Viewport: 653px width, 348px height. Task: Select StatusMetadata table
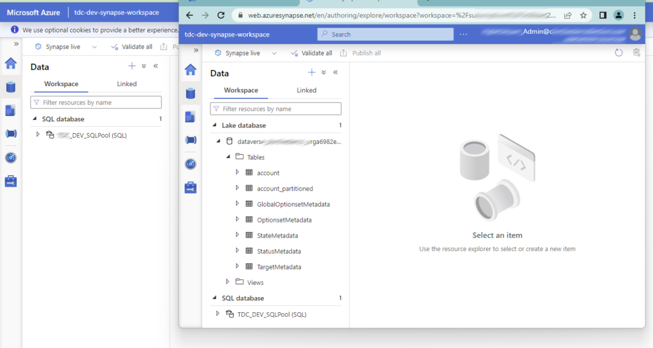(279, 251)
